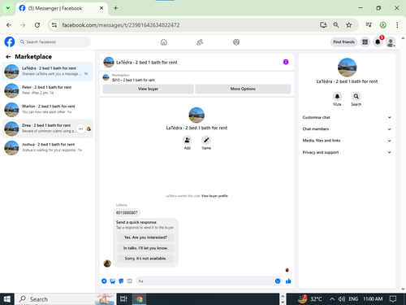Open the Groups icon in top navigation
Viewport: 406px width, 305px height.
[x=236, y=42]
